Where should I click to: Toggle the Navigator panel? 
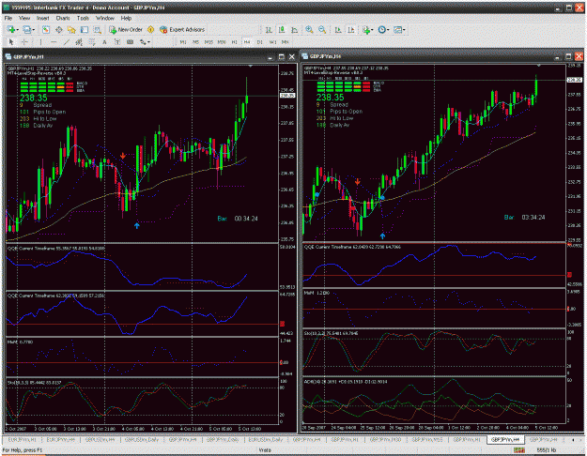[x=71, y=29]
